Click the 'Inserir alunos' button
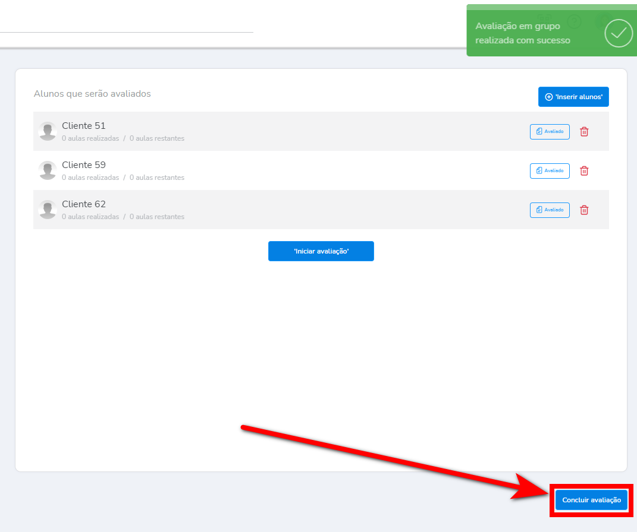The width and height of the screenshot is (637, 532). (573, 97)
